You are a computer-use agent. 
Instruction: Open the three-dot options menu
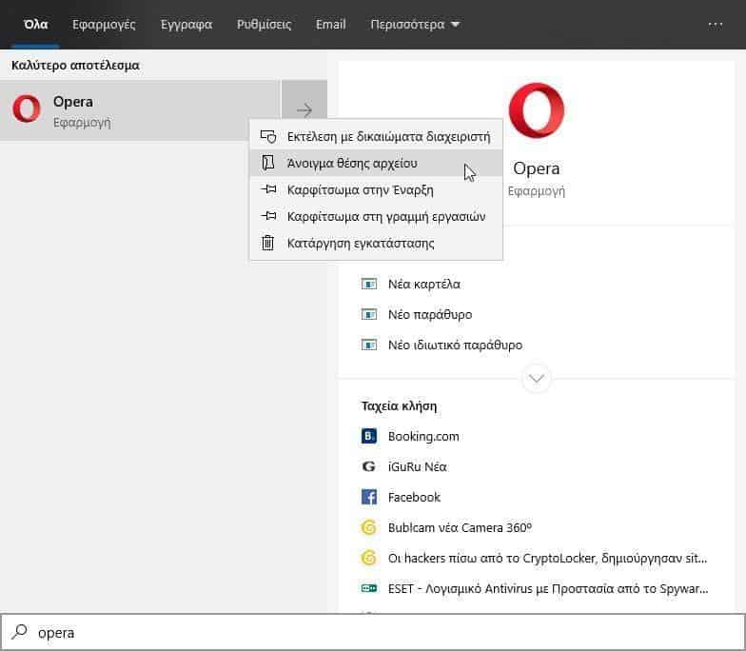[716, 25]
